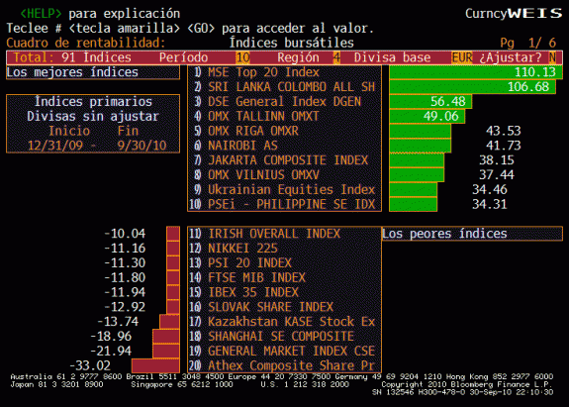Click the -10.04 return value
The width and height of the screenshot is (569, 407).
point(125,234)
